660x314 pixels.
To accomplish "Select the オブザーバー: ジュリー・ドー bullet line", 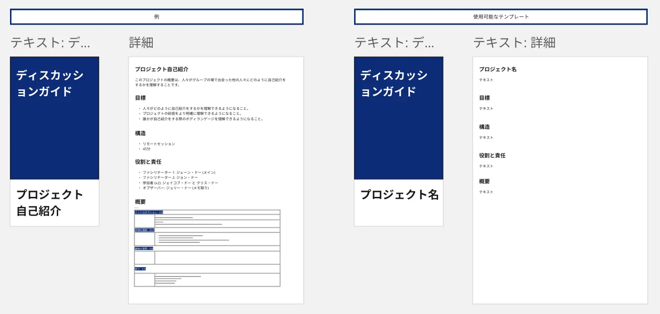I will (175, 188).
